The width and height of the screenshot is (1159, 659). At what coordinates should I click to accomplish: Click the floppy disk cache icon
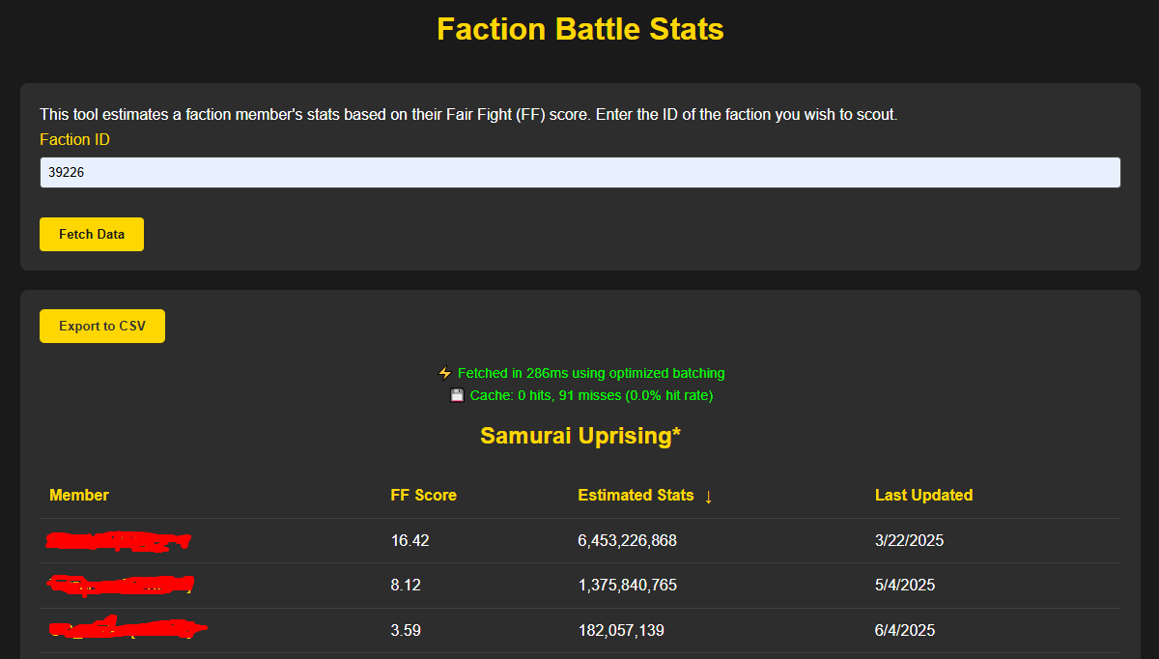(x=457, y=394)
